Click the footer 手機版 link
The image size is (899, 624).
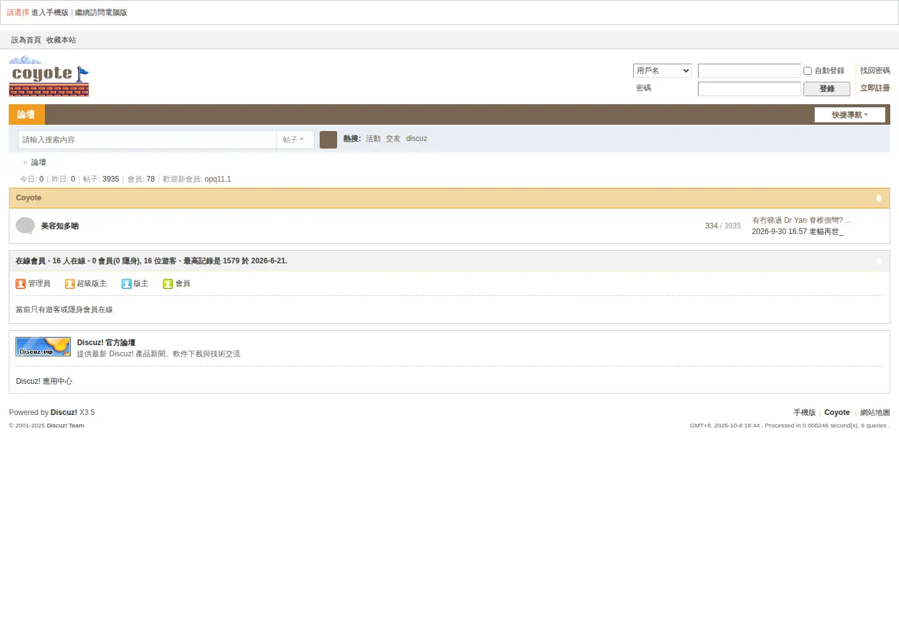[x=805, y=412]
